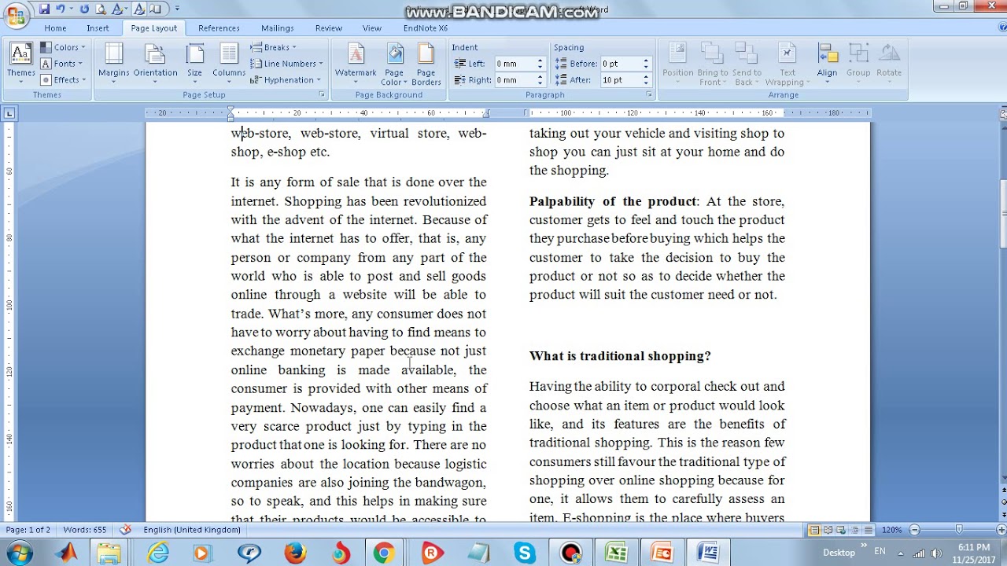The width and height of the screenshot is (1007, 566).
Task: Click the Rotate objects button
Action: pos(889,63)
